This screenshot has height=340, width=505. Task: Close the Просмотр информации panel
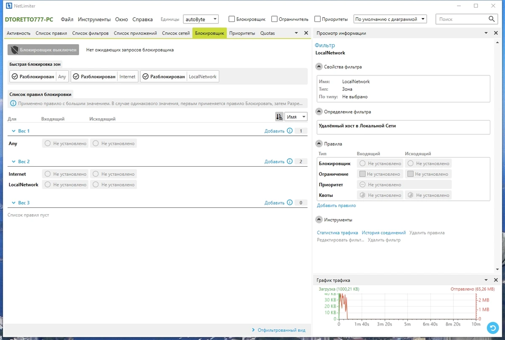pos(496,33)
